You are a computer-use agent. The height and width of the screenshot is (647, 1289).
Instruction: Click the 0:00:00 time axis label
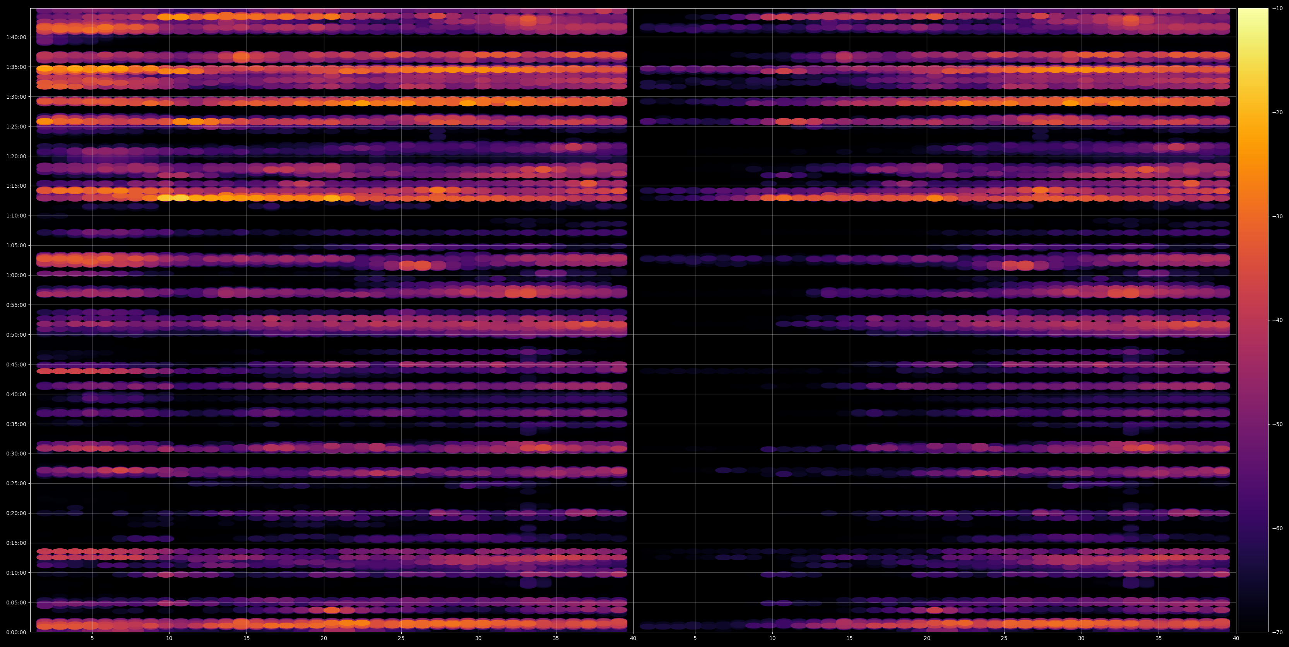[x=17, y=632]
